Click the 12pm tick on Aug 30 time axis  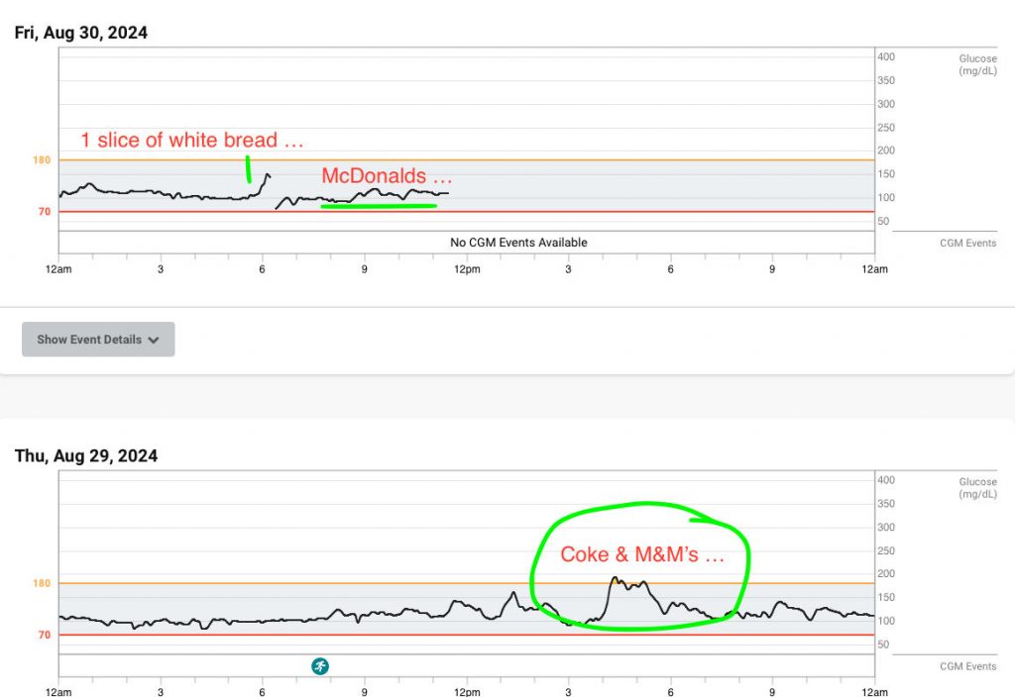click(x=467, y=269)
